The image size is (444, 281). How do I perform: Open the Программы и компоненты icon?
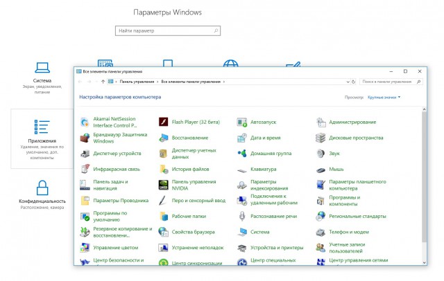pos(321,201)
